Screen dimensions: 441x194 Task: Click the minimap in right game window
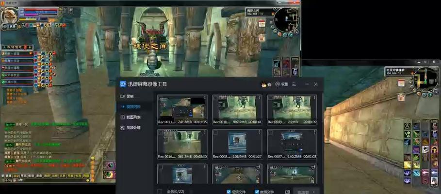425,79
